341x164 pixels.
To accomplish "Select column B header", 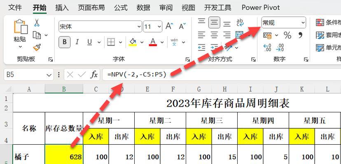I will [64, 89].
